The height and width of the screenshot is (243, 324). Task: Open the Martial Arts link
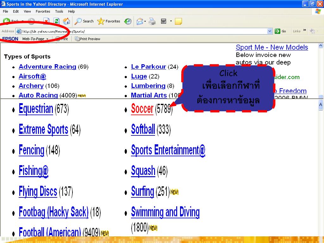click(x=149, y=95)
